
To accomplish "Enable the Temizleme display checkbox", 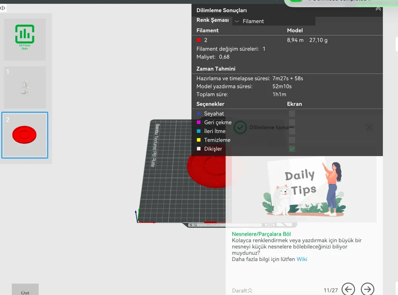I will pyautogui.click(x=292, y=140).
